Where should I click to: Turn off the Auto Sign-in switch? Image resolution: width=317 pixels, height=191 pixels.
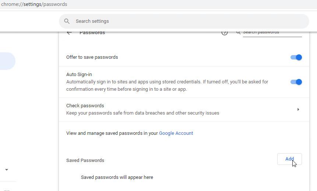(x=296, y=82)
